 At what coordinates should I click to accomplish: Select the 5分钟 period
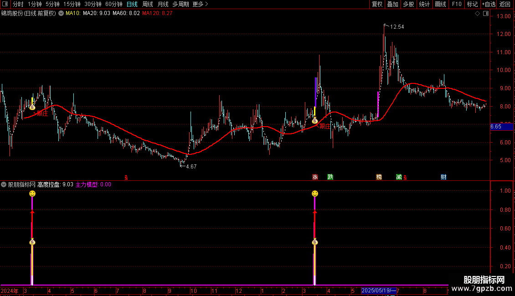coord(52,4)
